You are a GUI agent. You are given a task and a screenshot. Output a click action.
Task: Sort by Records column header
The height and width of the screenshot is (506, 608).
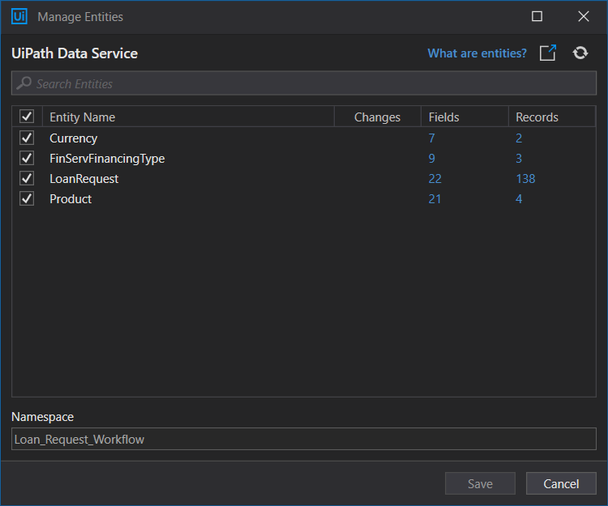pyautogui.click(x=552, y=117)
